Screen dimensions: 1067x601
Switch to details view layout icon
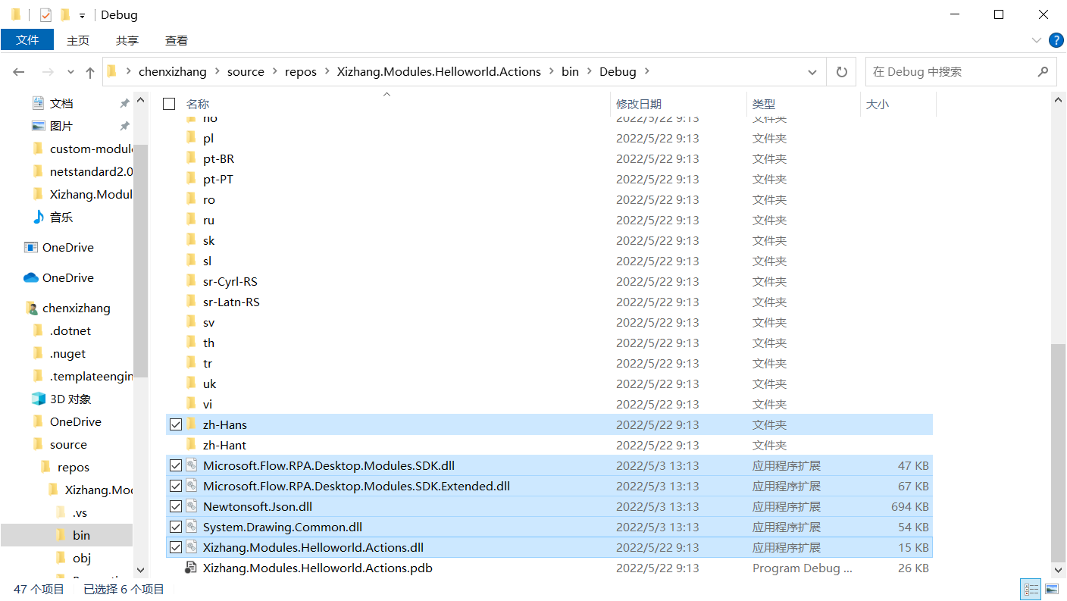pos(1031,589)
